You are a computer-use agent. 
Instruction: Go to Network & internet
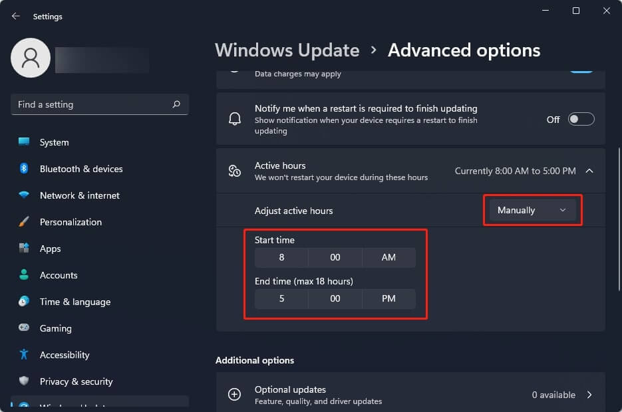pos(80,195)
